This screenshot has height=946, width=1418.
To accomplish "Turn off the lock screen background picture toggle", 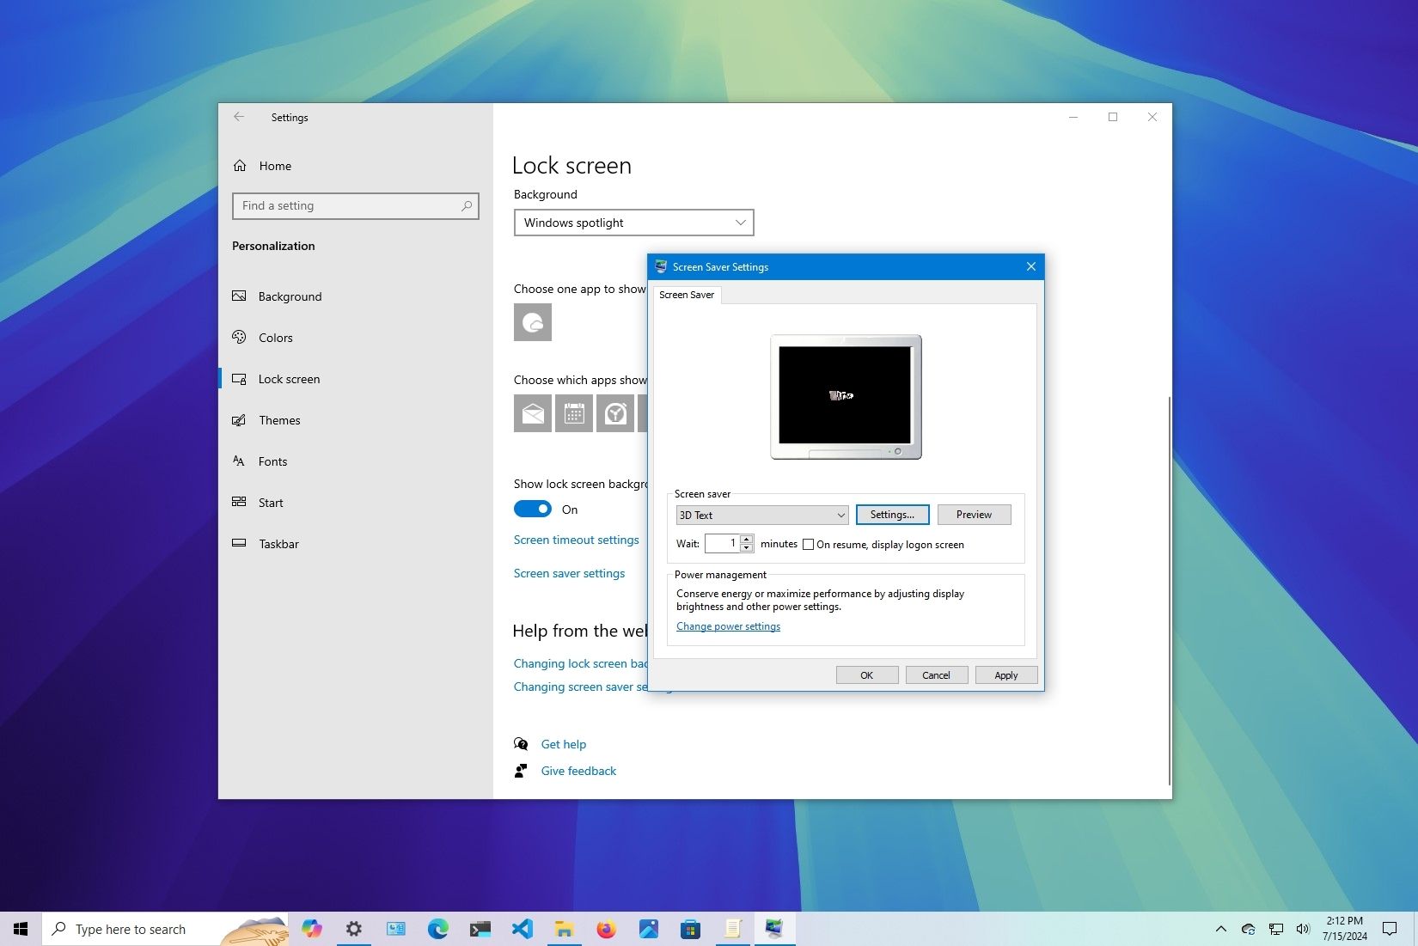I will (533, 509).
